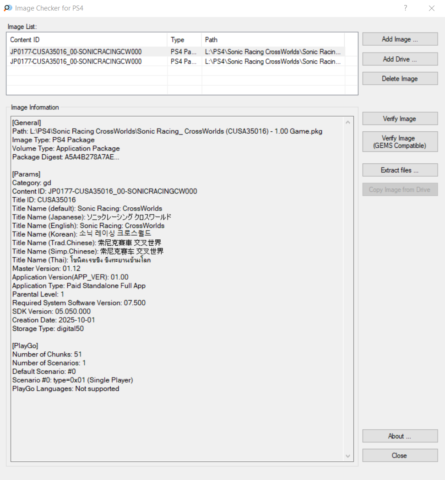445x480 pixels.
Task: Click the Path column header
Action: coord(273,40)
